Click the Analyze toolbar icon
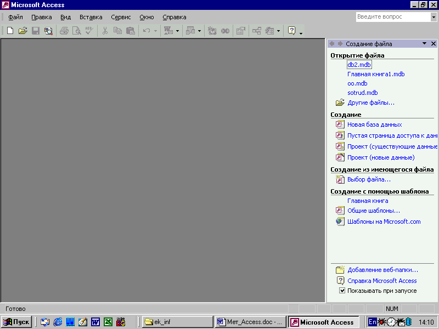 [x=190, y=31]
